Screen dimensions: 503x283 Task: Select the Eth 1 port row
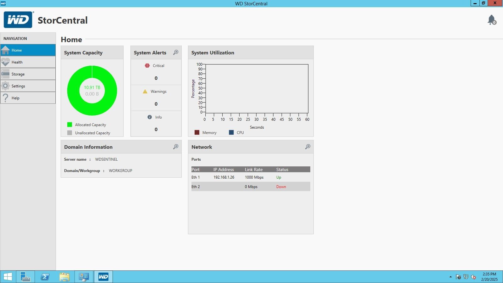251,177
